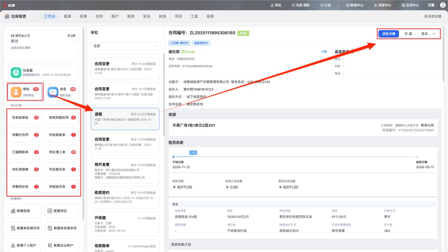Screen dimensions: 448x252
Task: Click the 仪表盘 dashboard icon
Action: (x=16, y=73)
